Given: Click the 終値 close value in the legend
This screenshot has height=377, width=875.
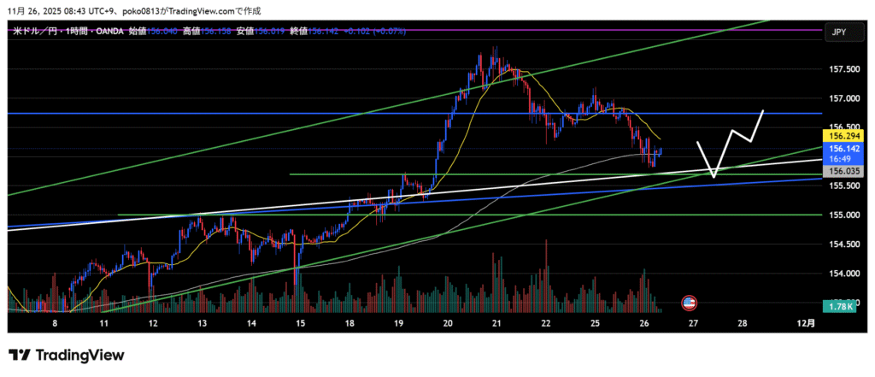Looking at the screenshot, I should click(325, 32).
